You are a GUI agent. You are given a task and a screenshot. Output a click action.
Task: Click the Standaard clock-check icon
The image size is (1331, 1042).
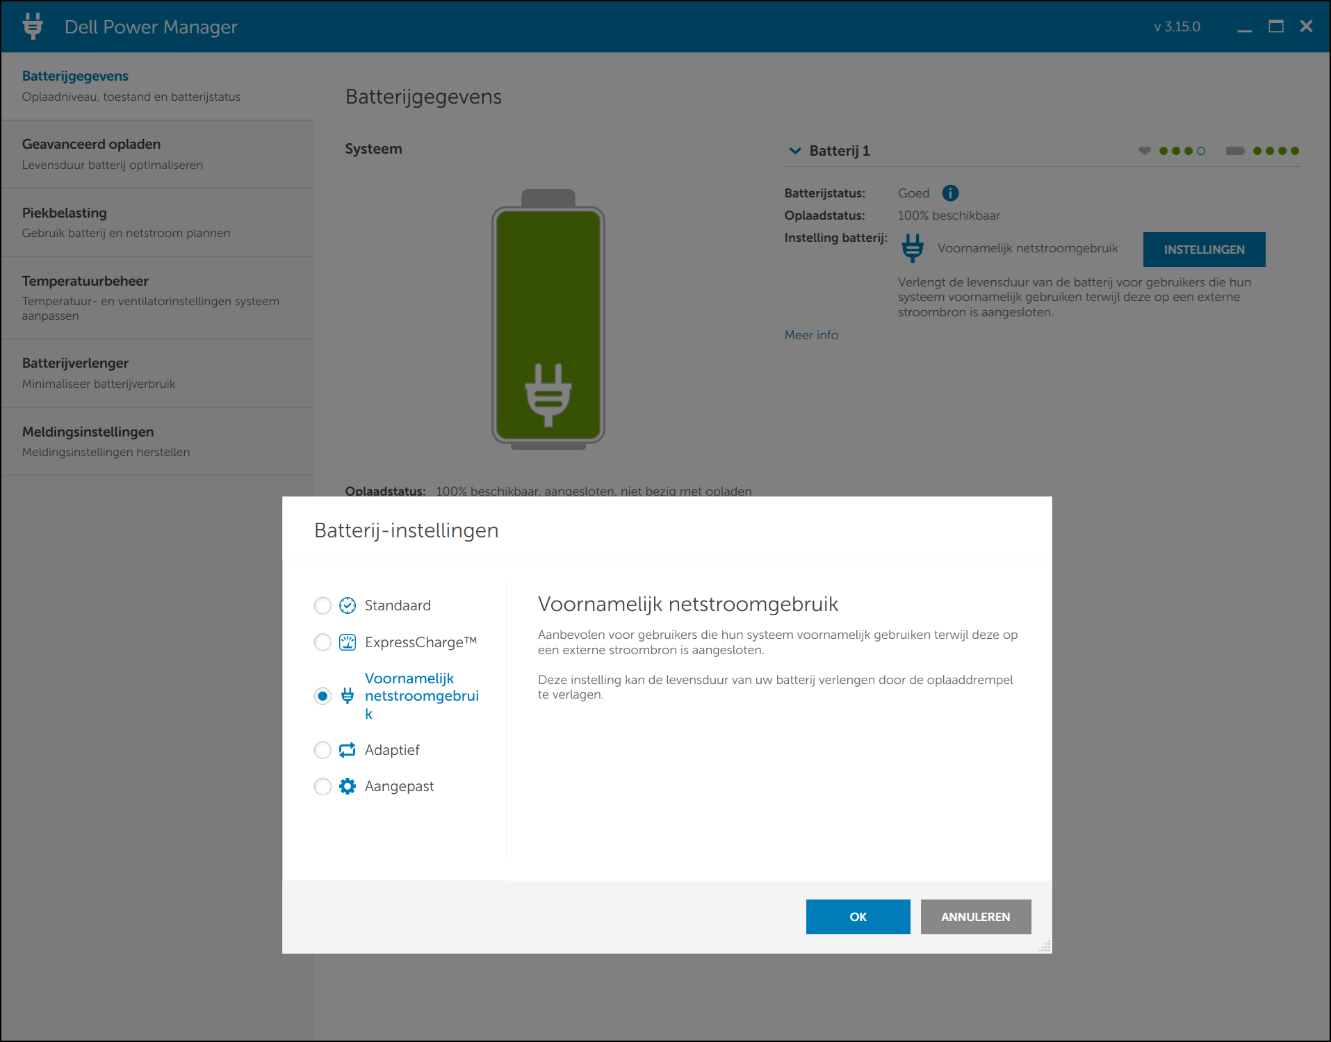point(348,605)
